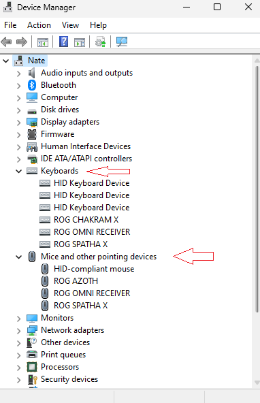
Task: Select ROG OMNI RECEIVER under Mice
Action: tap(92, 293)
